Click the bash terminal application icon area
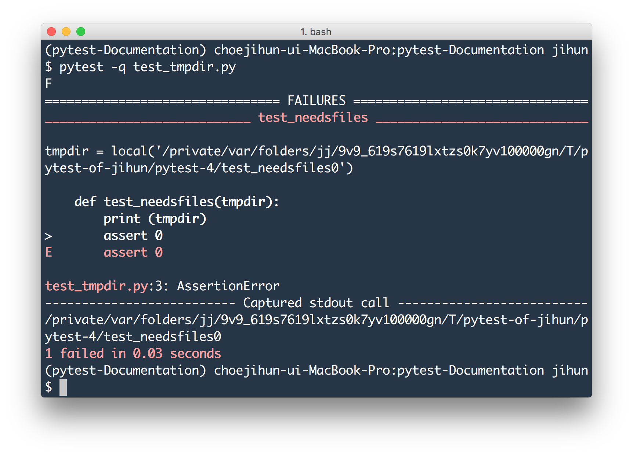 tap(316, 32)
